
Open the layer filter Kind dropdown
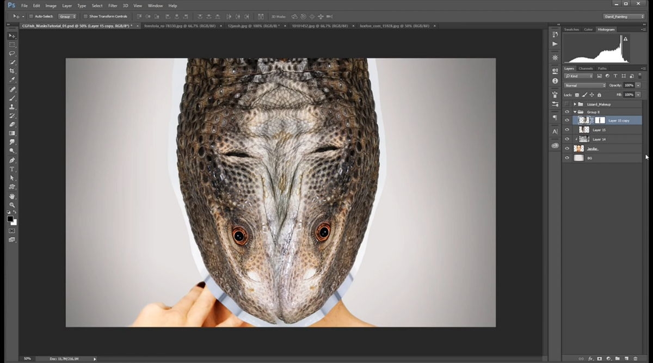pos(580,76)
